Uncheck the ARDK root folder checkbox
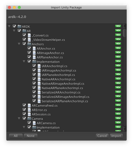The width and height of the screenshot is (133, 148). pos(14,26)
